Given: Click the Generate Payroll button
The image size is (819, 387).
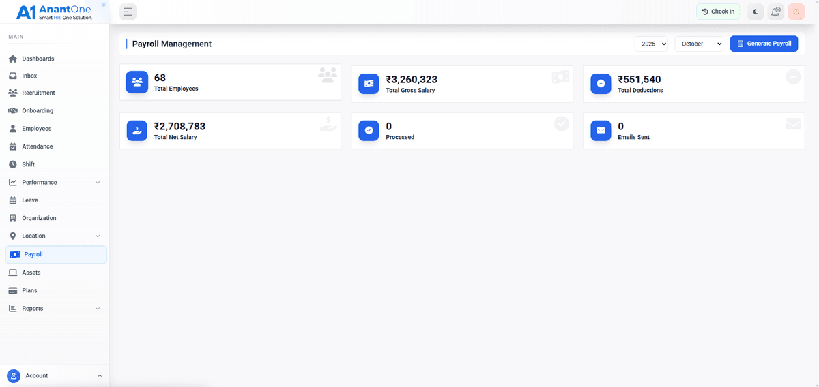Looking at the screenshot, I should pos(764,44).
